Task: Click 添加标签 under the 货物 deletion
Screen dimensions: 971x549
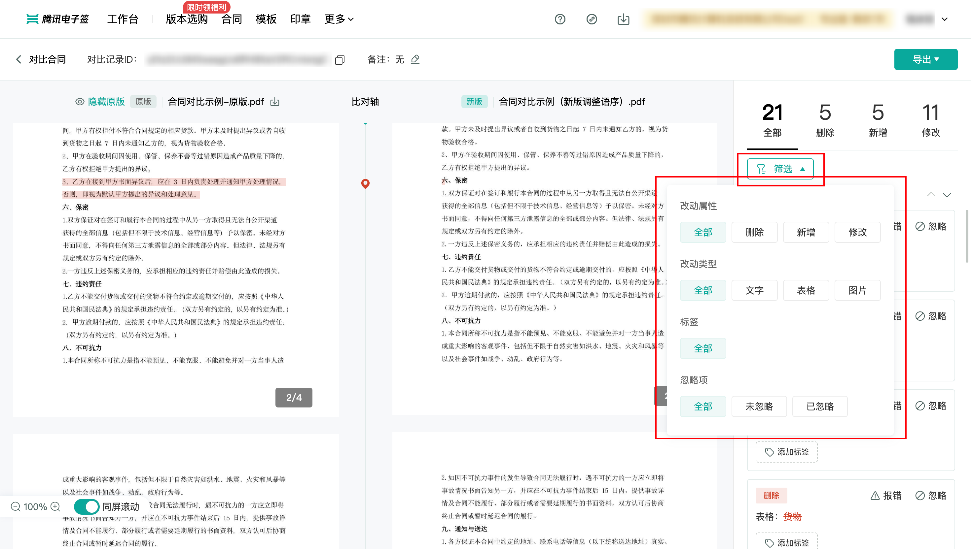Action: click(786, 542)
